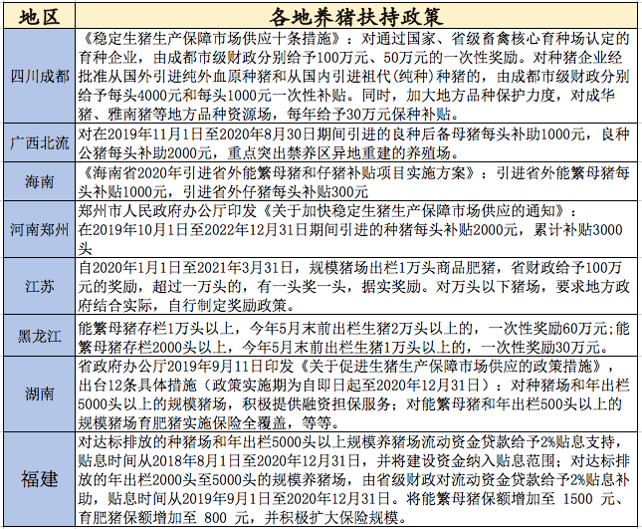Click the 各地养猪扶持政策 header cell
The image size is (642, 529).
tap(356, 16)
